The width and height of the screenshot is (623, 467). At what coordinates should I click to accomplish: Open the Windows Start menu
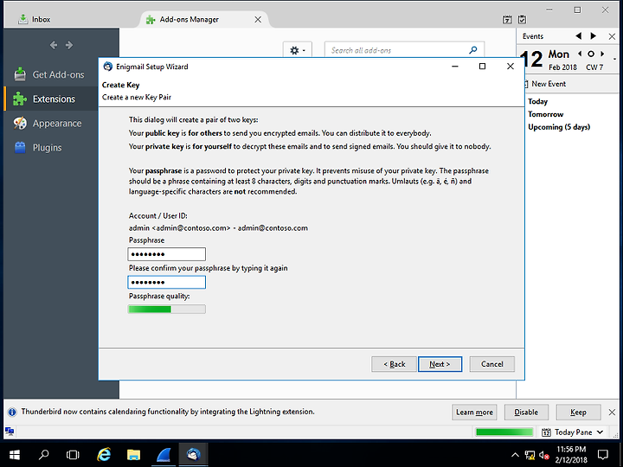pos(15,455)
